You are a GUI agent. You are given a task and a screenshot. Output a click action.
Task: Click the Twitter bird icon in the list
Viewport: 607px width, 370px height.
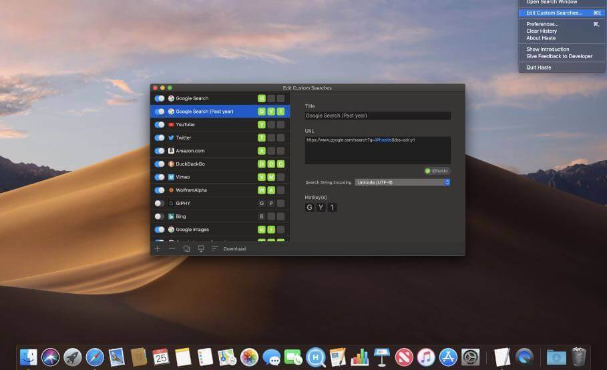click(x=171, y=138)
